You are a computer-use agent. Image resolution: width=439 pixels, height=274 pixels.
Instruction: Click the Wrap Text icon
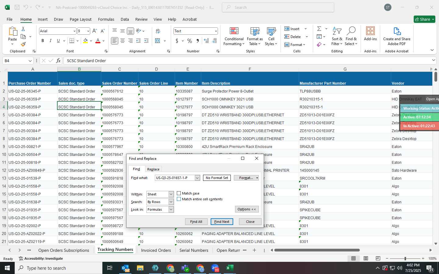[x=158, y=31]
